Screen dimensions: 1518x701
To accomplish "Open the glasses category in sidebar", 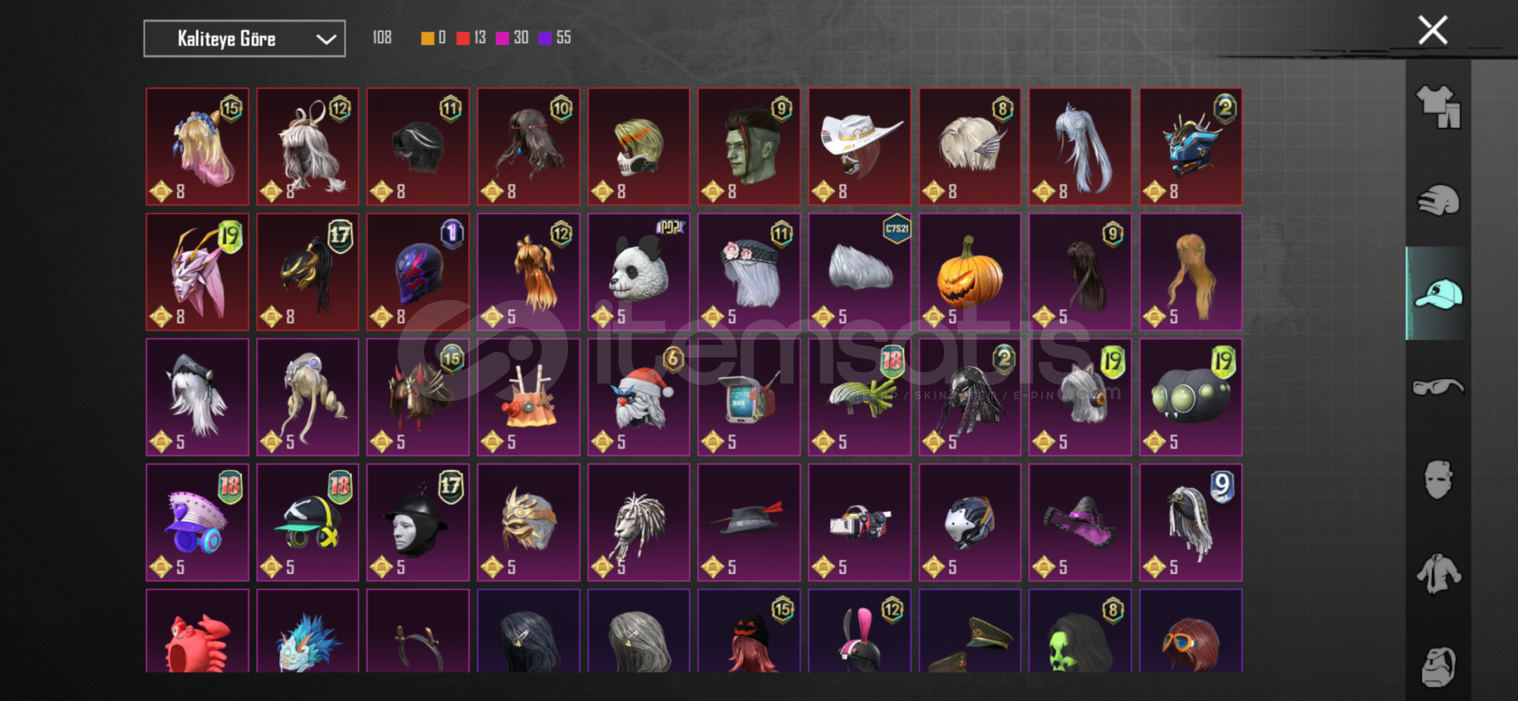I will click(1437, 387).
